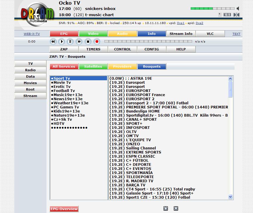Image resolution: width=253 pixels, height=213 pixels.
Task: Open the HELP menu
Action: (x=181, y=49)
